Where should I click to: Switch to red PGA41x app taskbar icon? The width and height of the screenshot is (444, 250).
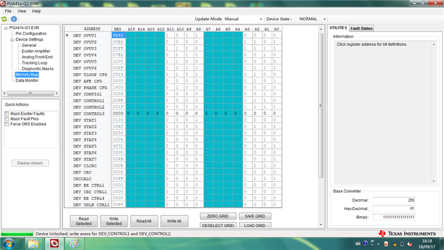click(x=54, y=244)
